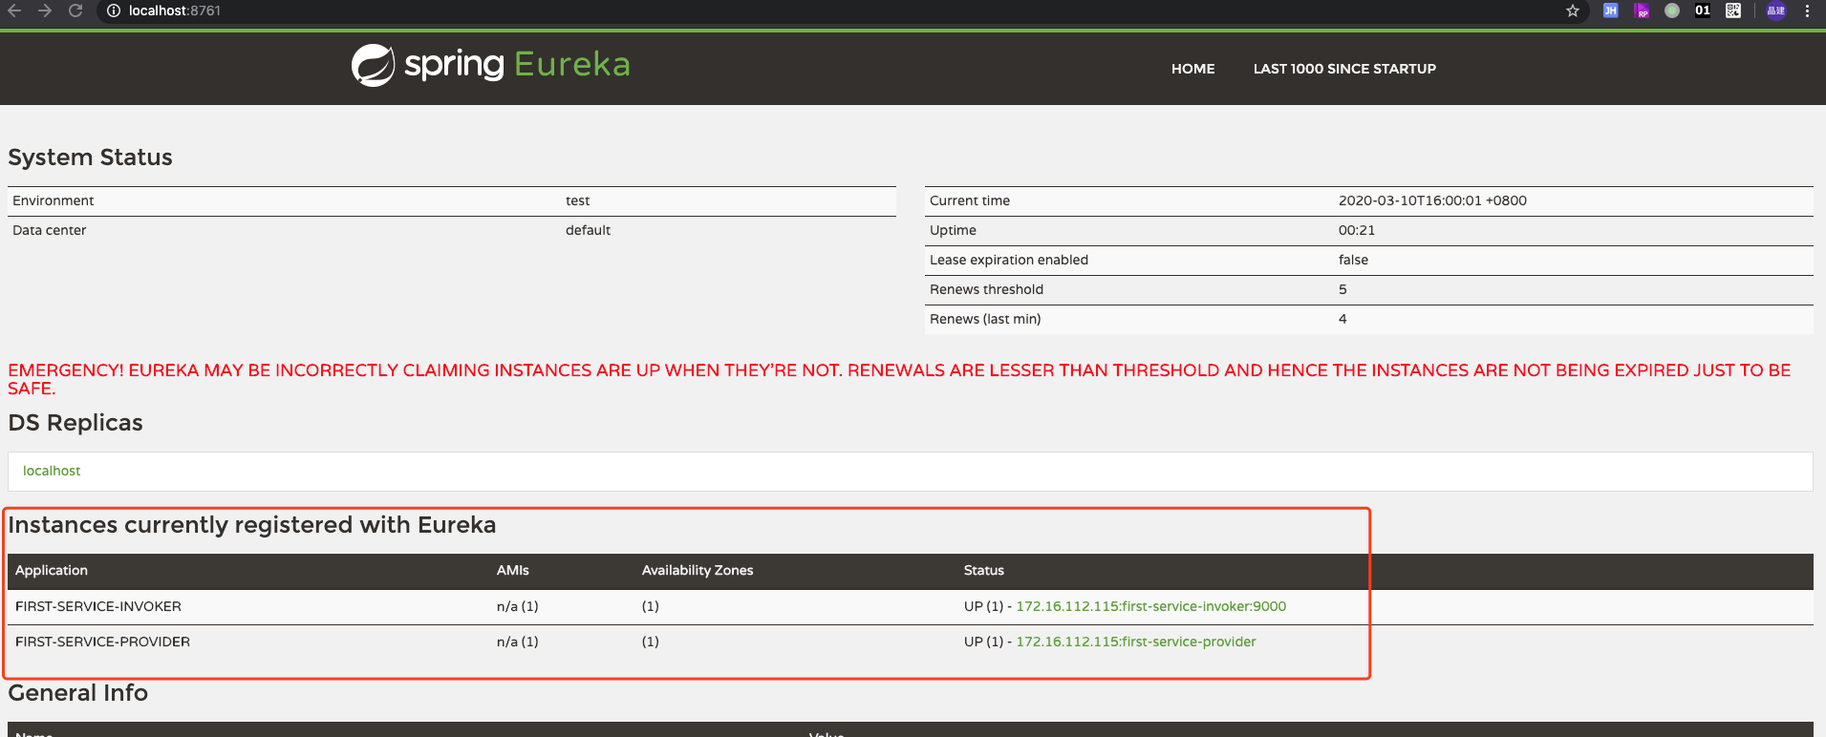
Task: Go back with the browser back arrow
Action: click(x=14, y=11)
